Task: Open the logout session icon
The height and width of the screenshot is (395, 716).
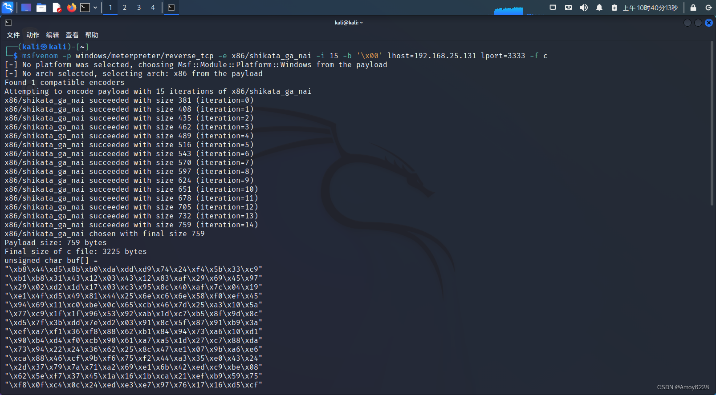Action: coord(708,8)
